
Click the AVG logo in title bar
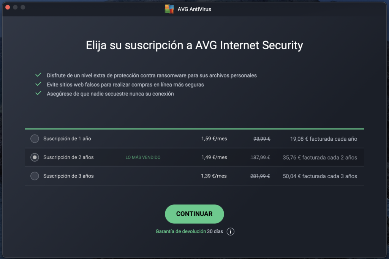point(169,9)
